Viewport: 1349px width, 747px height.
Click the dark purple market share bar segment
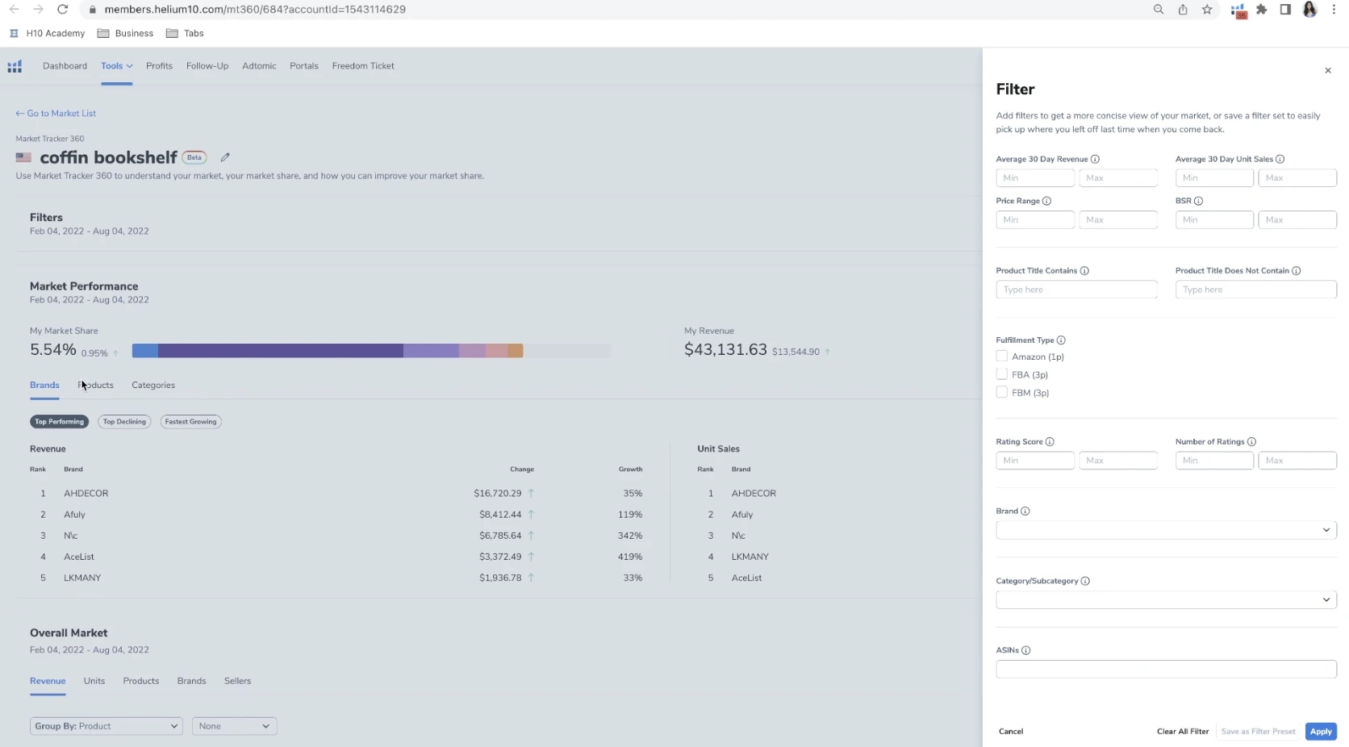(x=280, y=351)
